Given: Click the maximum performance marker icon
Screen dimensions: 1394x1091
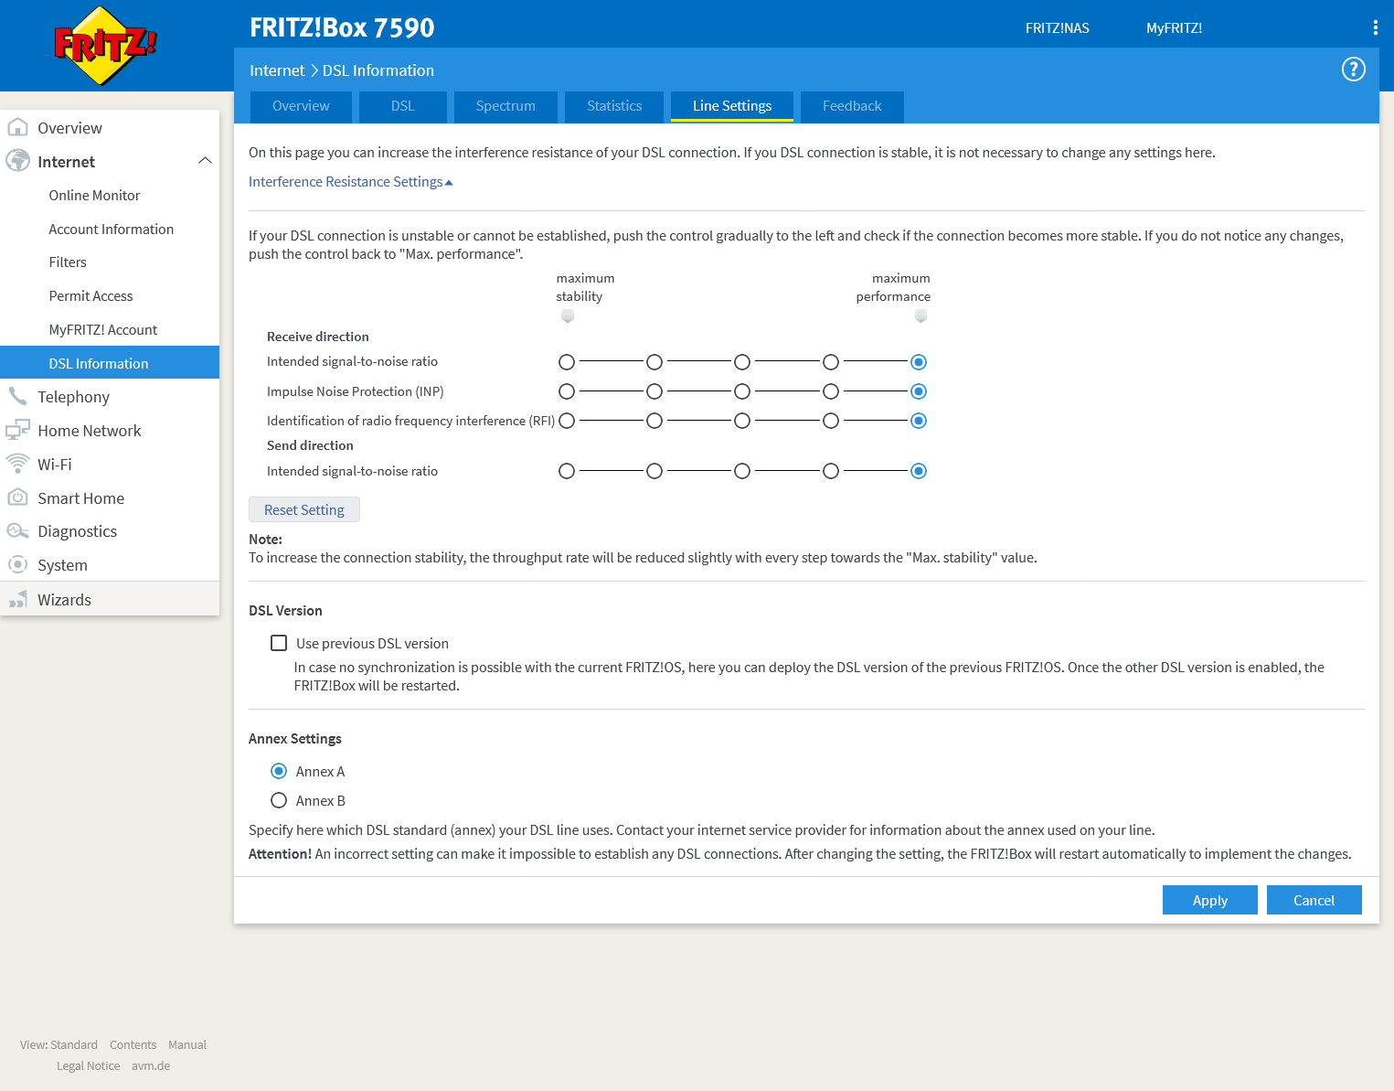Looking at the screenshot, I should [x=920, y=316].
